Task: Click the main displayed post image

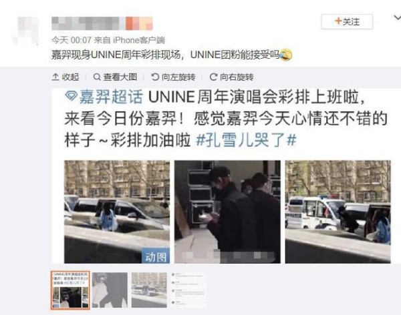Action: click(x=226, y=176)
